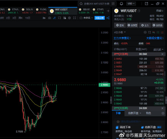Click the 主力 button
Image resolution: width=167 pixels, height=139 pixels.
click(x=145, y=25)
